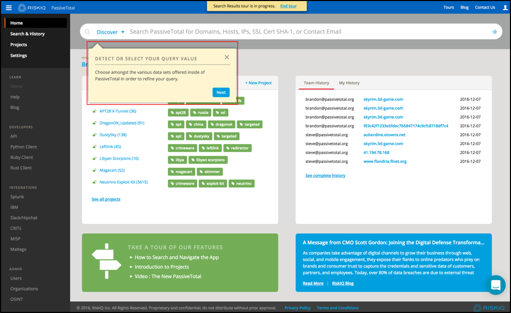Click the russia tag

(x=201, y=113)
